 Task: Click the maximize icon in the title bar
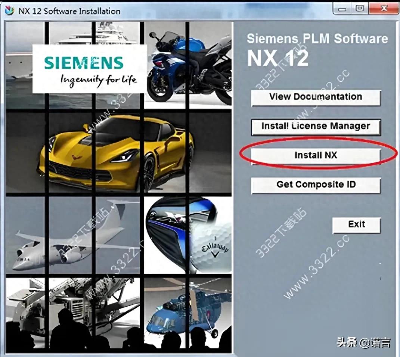(359, 8)
